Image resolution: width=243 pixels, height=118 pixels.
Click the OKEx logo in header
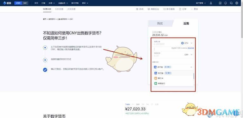pyautogui.click(x=7, y=3)
